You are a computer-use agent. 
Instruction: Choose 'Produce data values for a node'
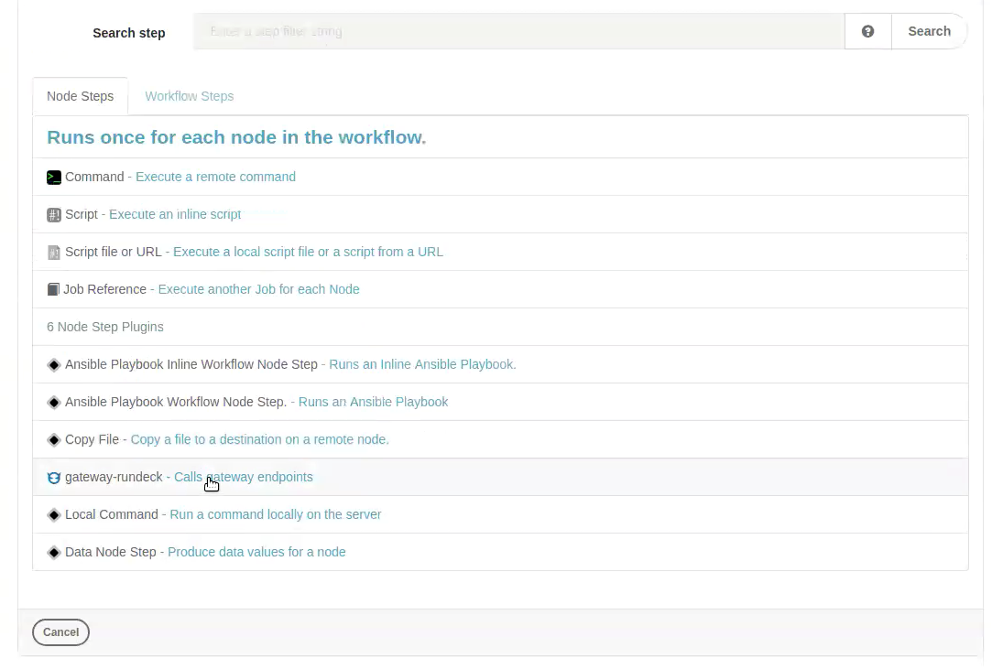(256, 552)
